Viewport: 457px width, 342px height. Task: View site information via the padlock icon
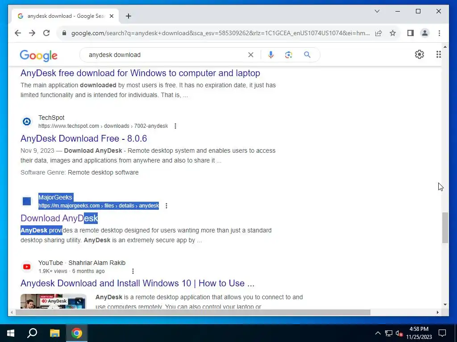click(x=64, y=33)
